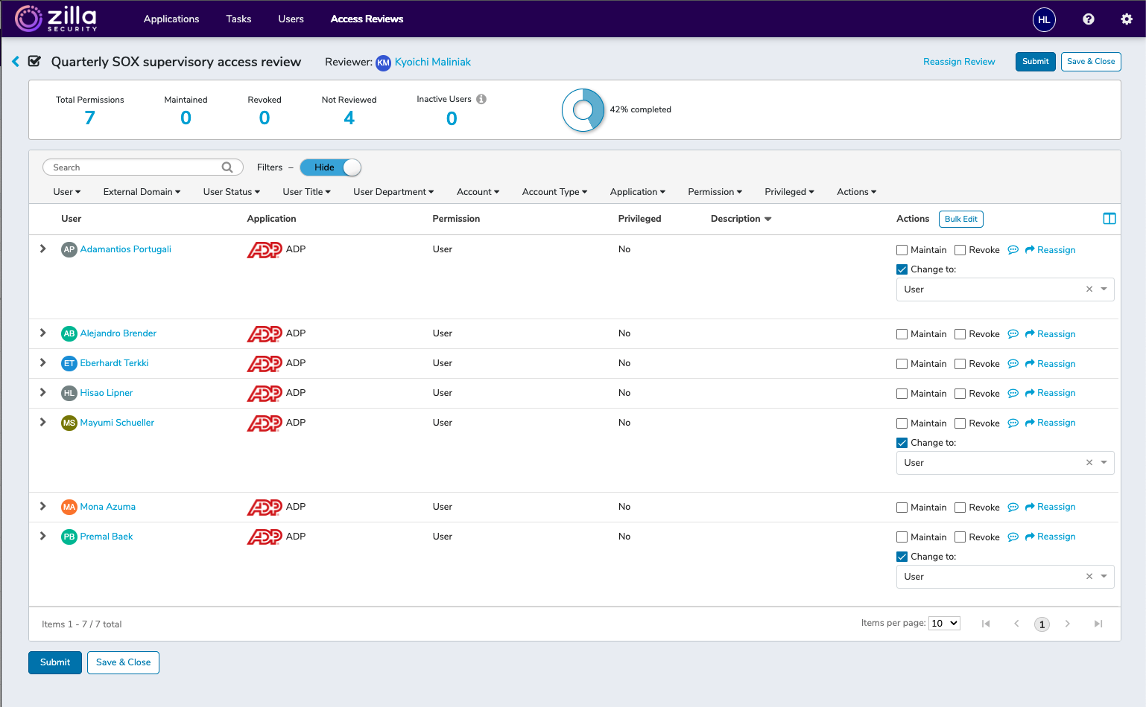This screenshot has width=1146, height=707.
Task: Expand Mona Azuma's row details
Action: coord(42,506)
